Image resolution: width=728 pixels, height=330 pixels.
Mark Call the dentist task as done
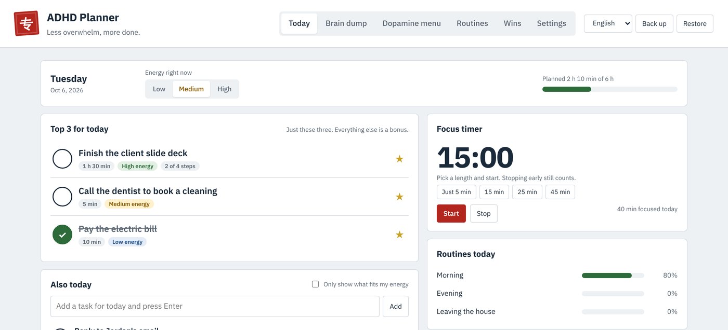[x=62, y=197]
